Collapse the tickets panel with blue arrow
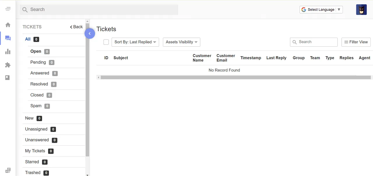Image resolution: width=373 pixels, height=176 pixels. tap(90, 34)
